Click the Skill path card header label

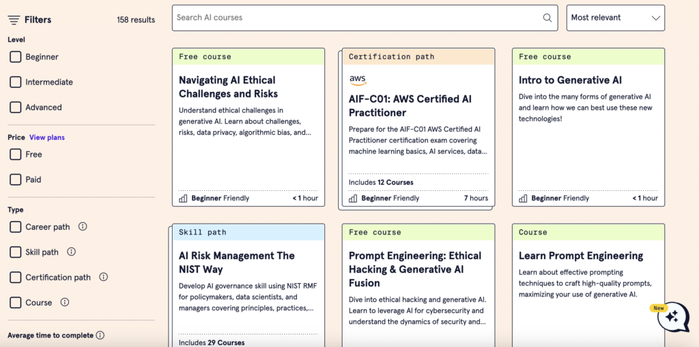tap(202, 232)
